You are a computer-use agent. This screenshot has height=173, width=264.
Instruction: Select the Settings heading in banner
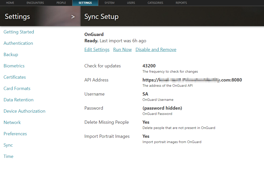pos(17,17)
